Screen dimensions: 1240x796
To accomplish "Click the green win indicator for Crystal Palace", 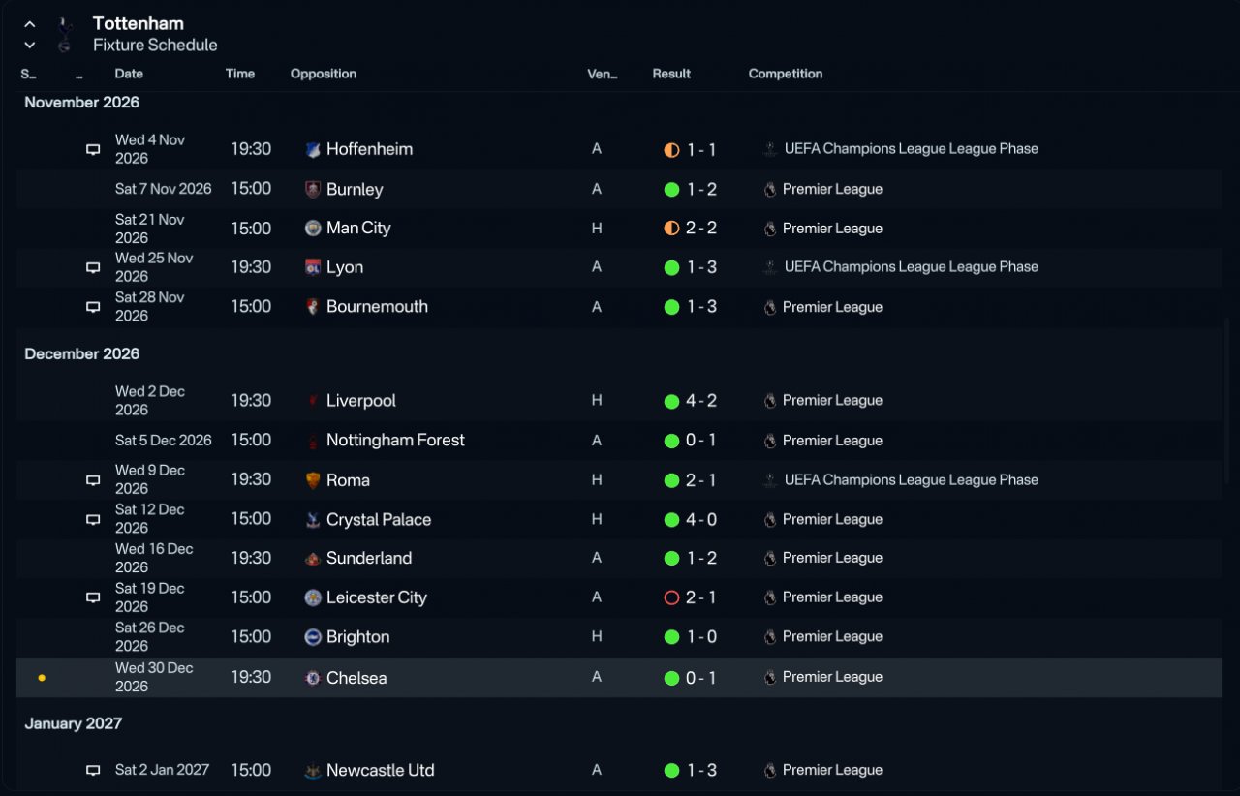I will [x=671, y=520].
